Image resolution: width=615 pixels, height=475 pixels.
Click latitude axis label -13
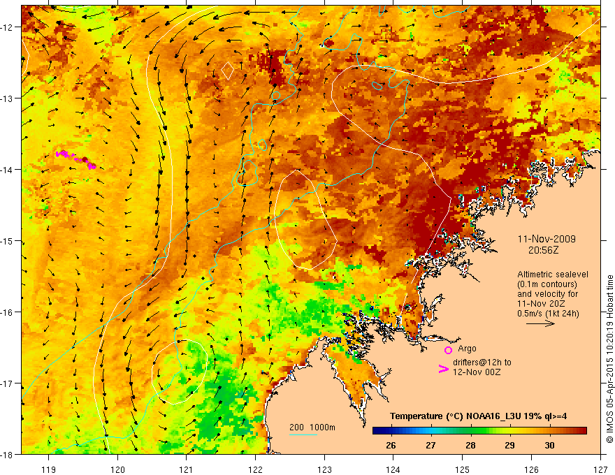pyautogui.click(x=7, y=98)
